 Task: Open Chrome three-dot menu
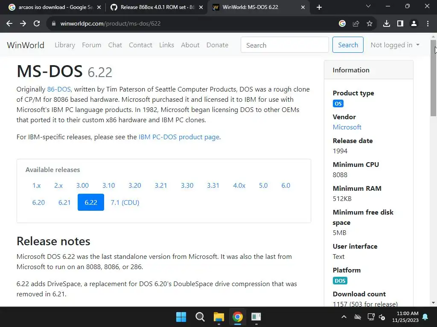coord(428,24)
